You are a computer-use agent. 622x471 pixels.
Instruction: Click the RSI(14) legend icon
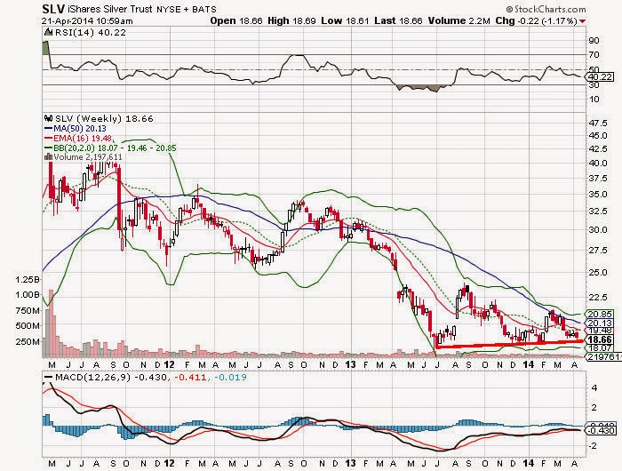coord(48,32)
